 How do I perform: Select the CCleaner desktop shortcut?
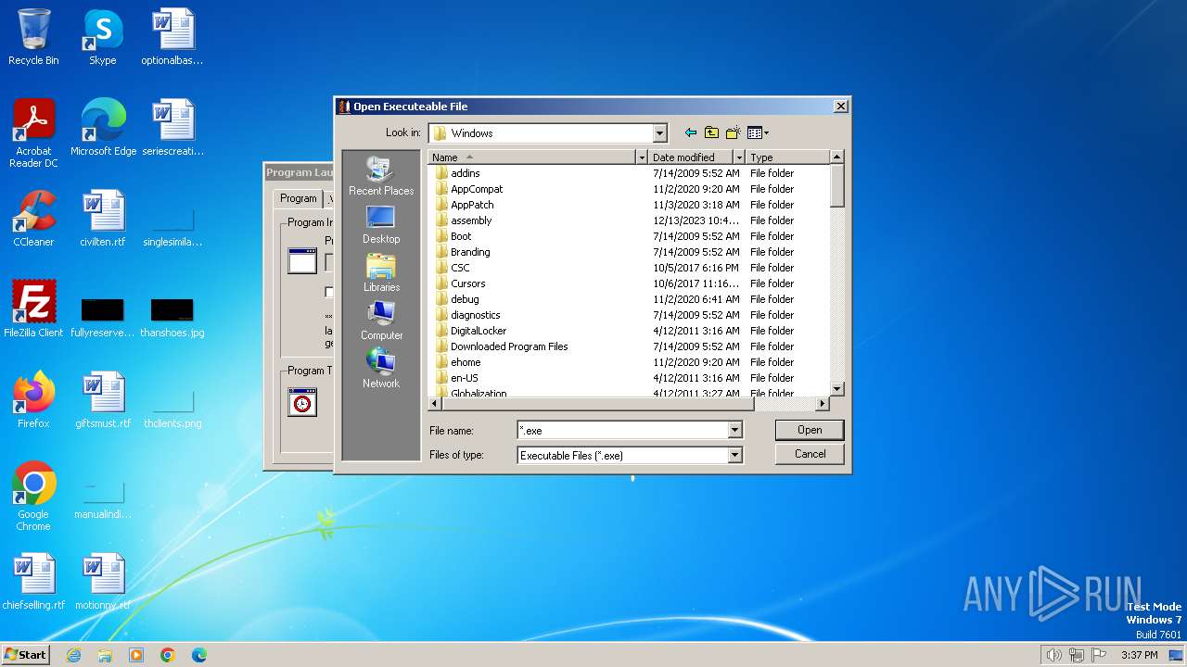[x=33, y=219]
